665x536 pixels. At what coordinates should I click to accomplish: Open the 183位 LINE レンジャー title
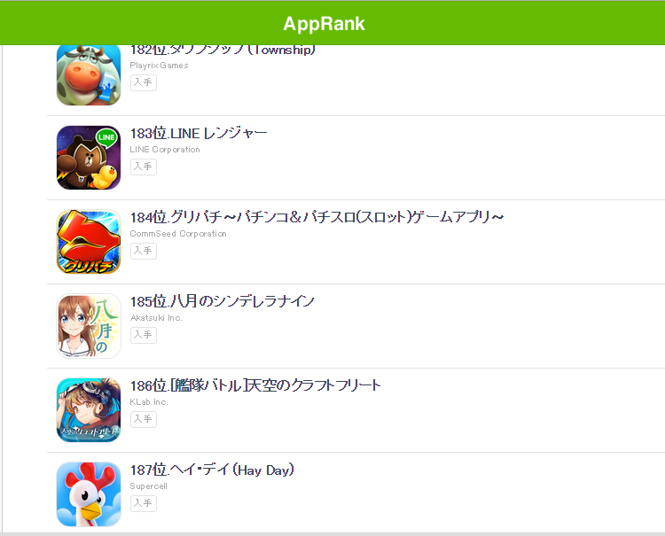199,134
